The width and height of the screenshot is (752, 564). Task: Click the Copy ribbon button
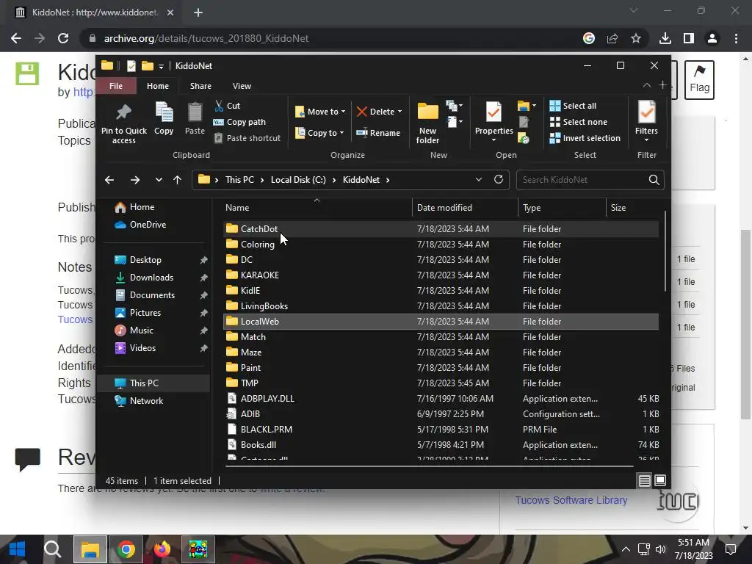[x=164, y=119]
